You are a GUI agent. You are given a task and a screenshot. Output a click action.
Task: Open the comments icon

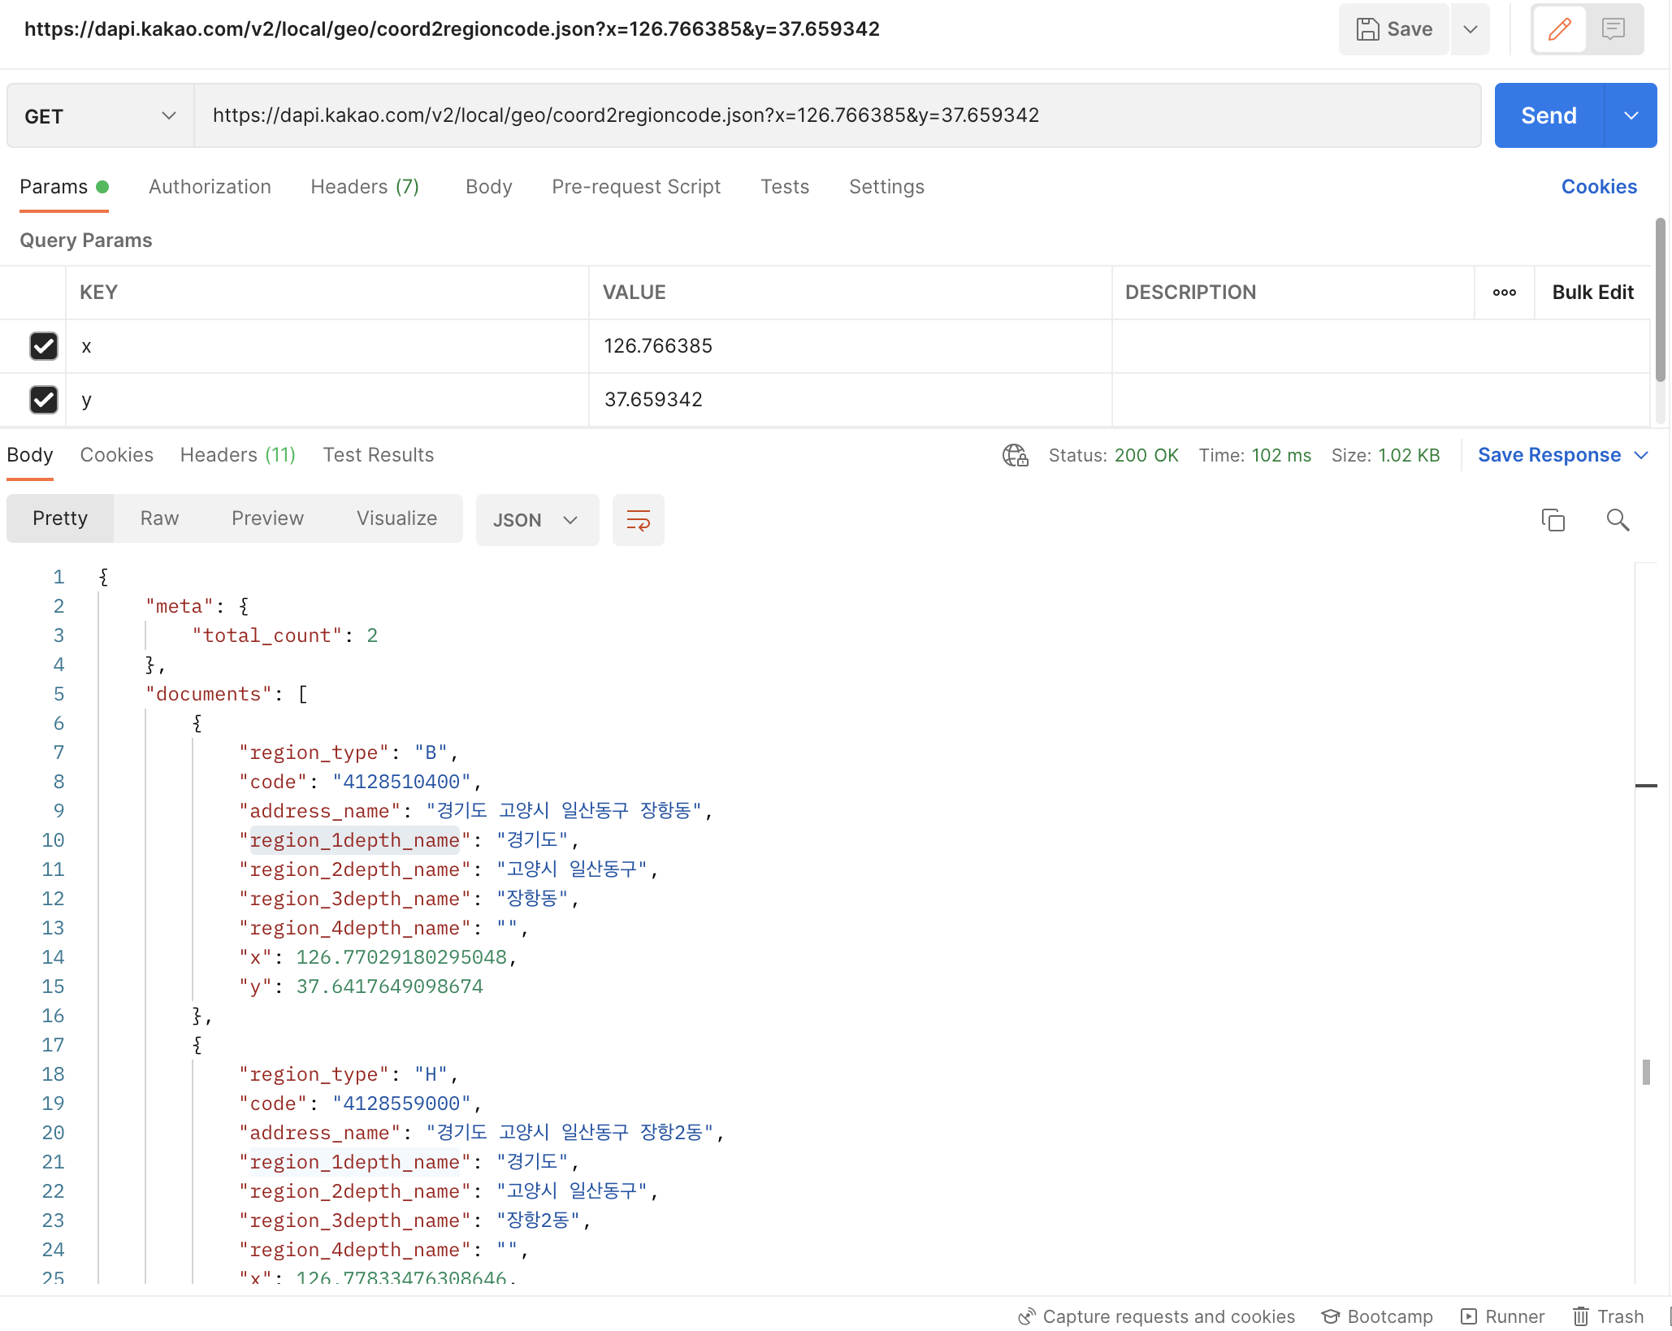coord(1614,29)
